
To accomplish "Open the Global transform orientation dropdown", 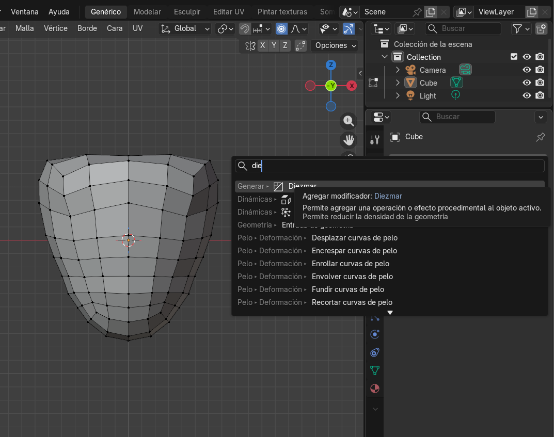I will pos(185,29).
